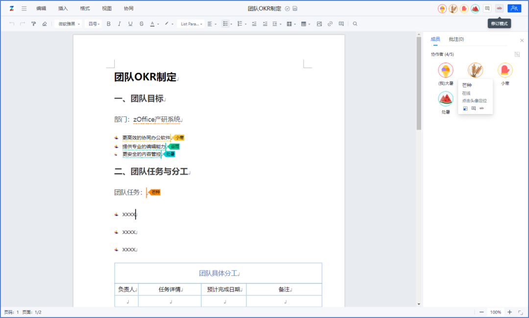529x318 pixels.
Task: Open the search magnifier in the toolbar
Action: pyautogui.click(x=355, y=23)
